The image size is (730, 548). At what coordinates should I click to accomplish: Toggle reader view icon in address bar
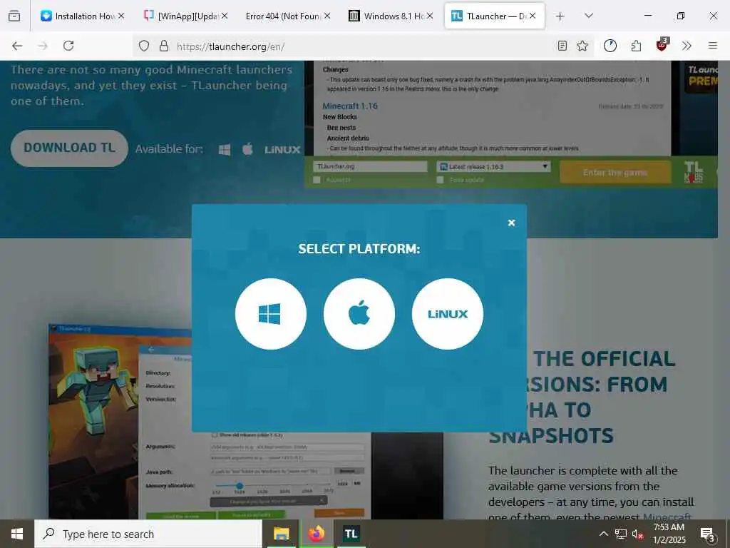pyautogui.click(x=562, y=46)
